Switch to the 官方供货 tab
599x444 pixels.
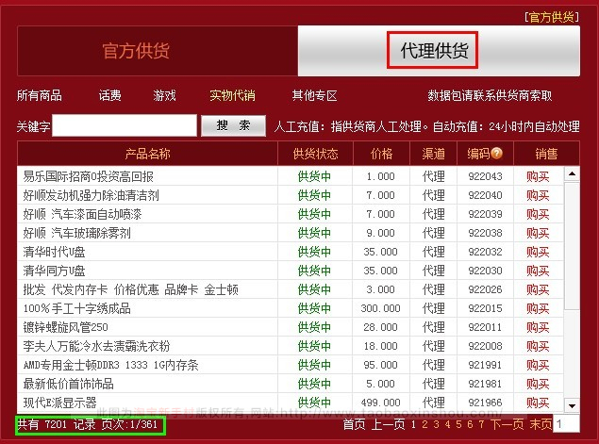coord(157,51)
